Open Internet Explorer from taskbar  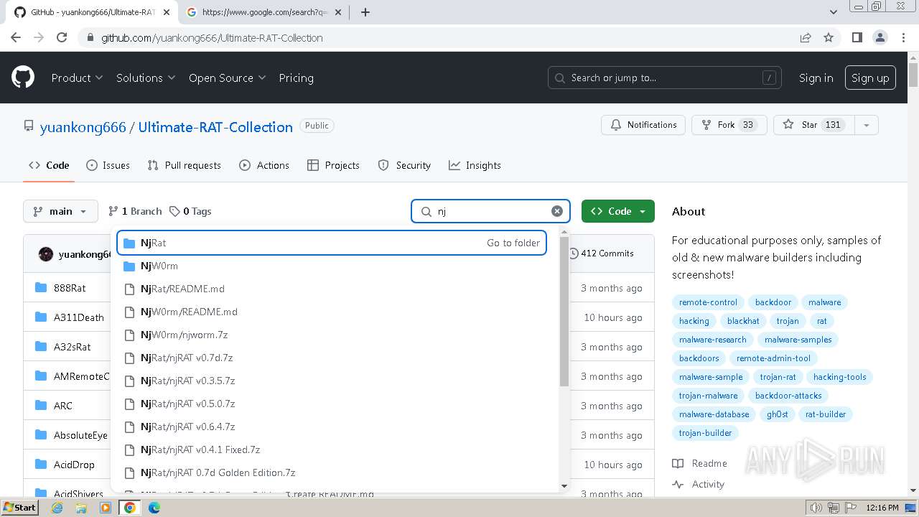[x=57, y=508]
